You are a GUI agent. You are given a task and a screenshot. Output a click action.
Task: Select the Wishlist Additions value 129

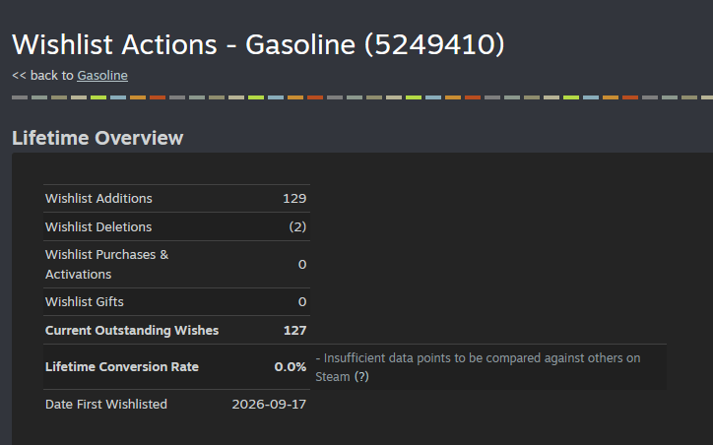click(x=294, y=199)
